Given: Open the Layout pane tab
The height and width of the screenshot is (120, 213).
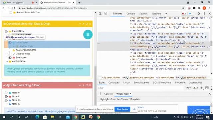Looking at the screenshot, I should [127, 83].
